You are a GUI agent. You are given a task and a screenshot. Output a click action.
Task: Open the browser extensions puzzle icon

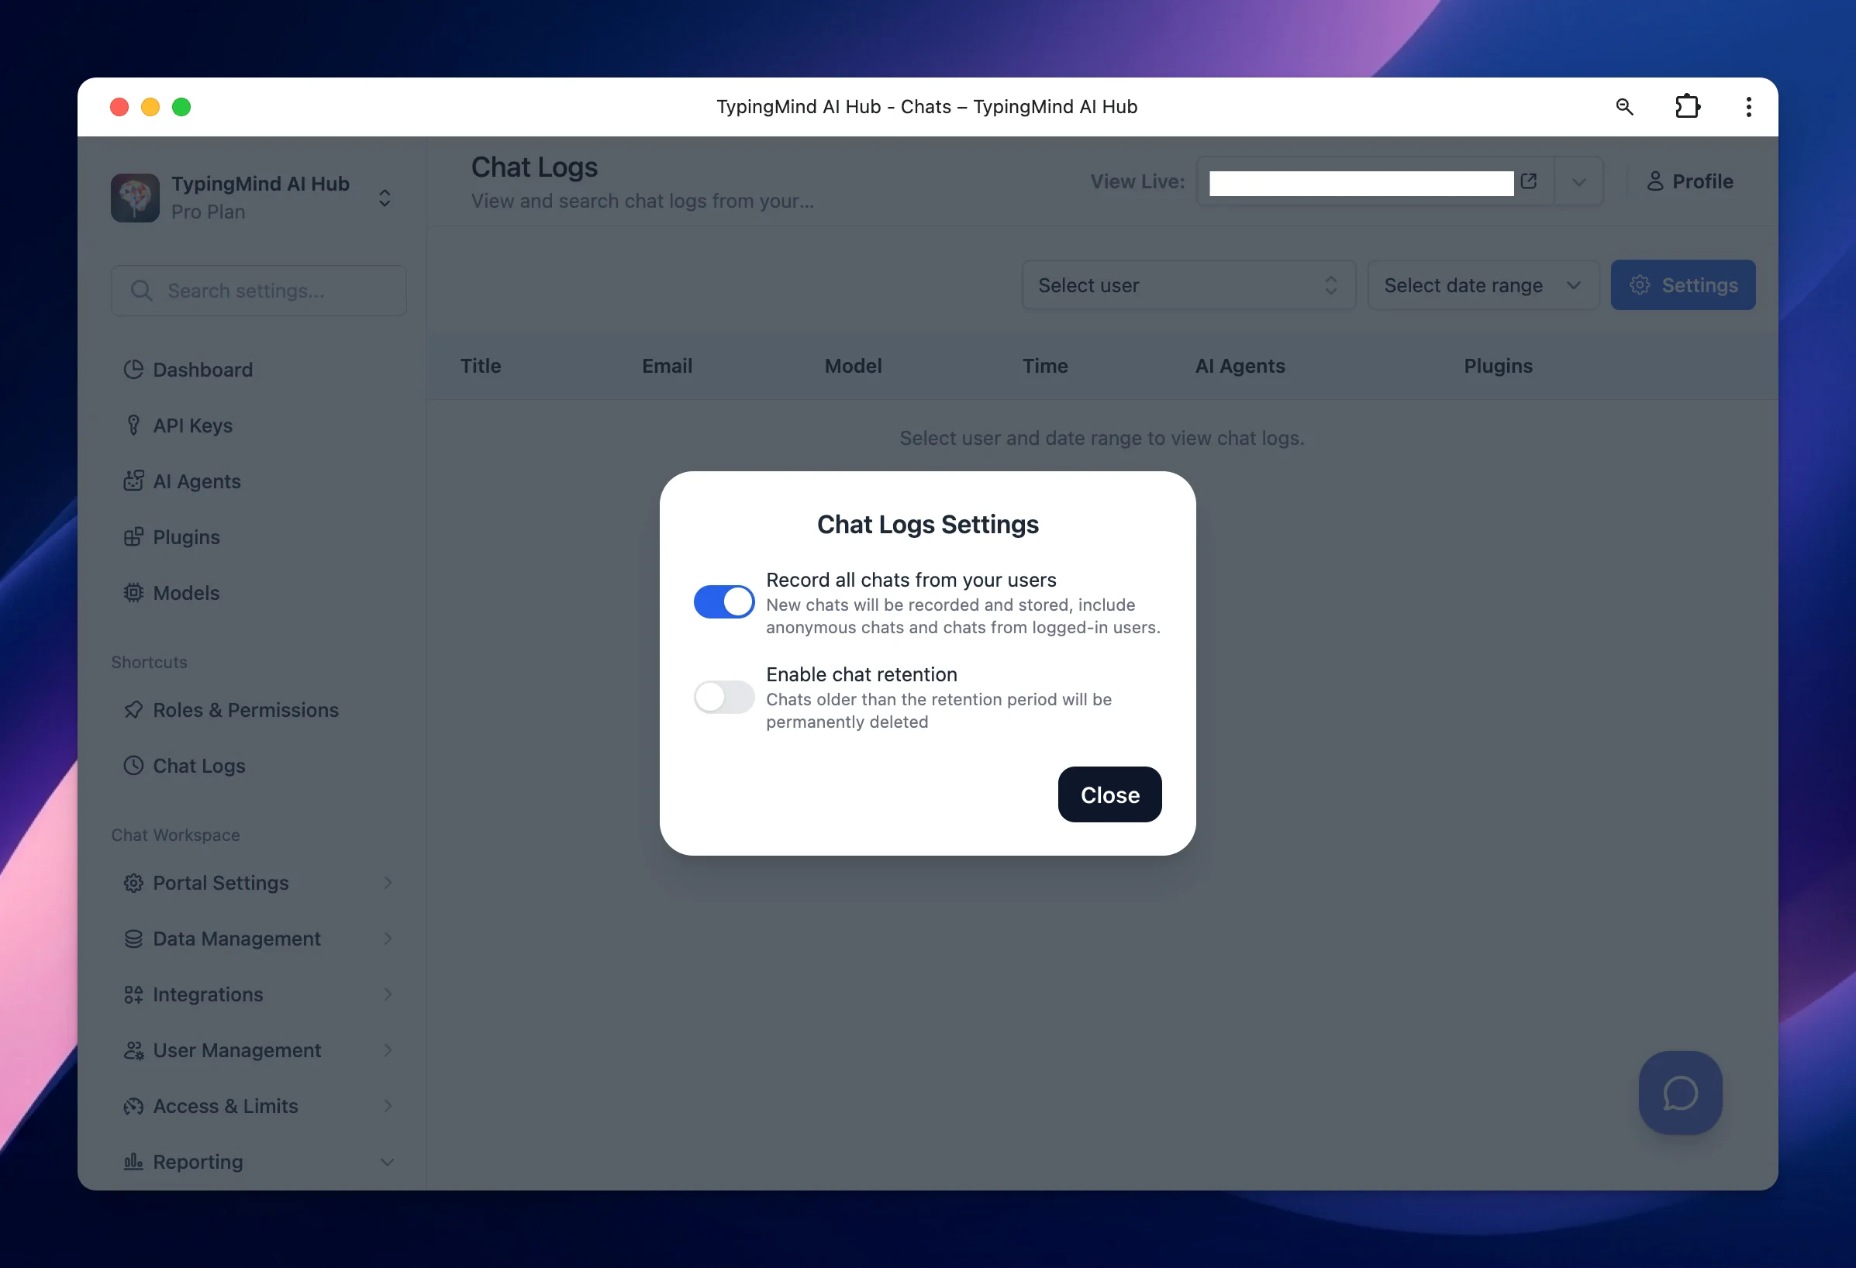(x=1687, y=107)
